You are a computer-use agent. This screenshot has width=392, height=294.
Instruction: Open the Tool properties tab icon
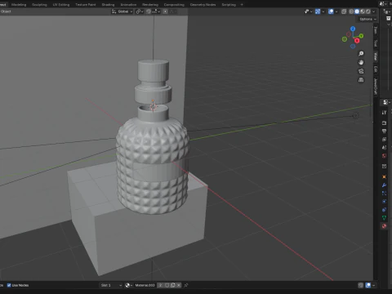pos(384,113)
